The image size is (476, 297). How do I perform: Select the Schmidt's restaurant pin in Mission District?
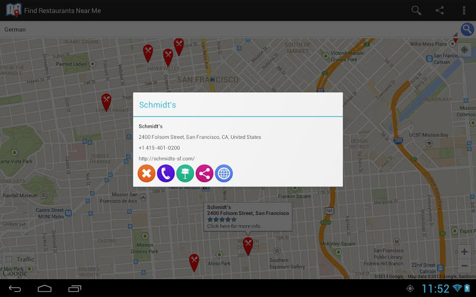(x=248, y=246)
